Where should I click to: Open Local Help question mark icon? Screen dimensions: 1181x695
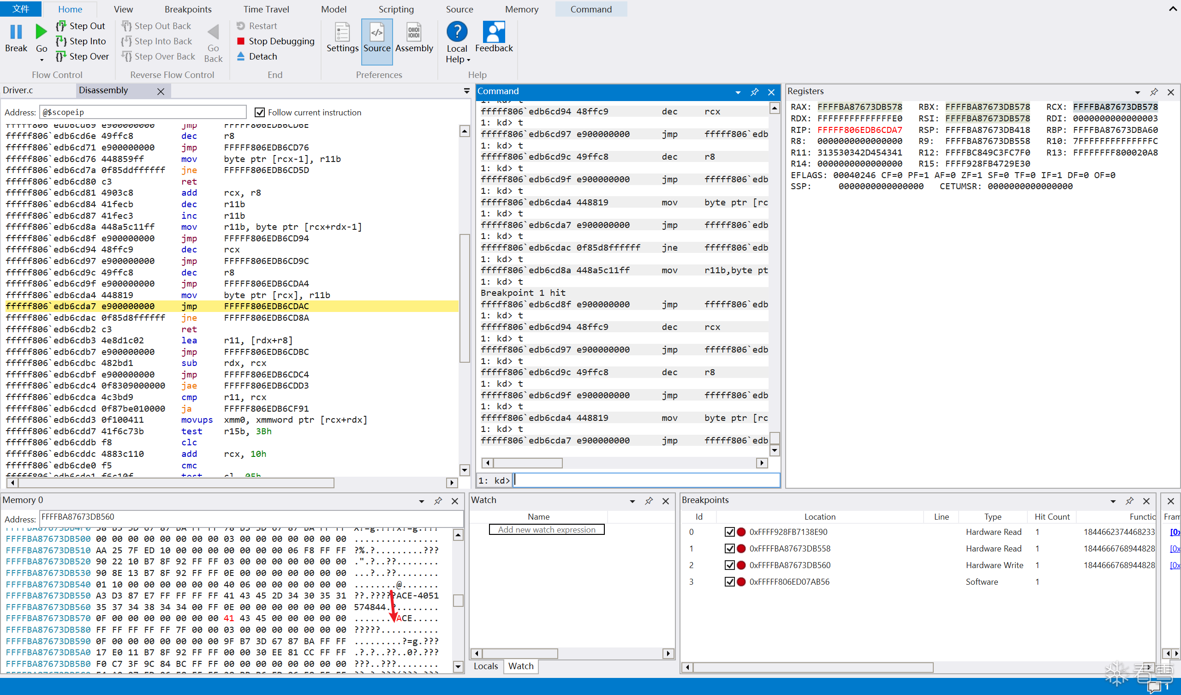click(x=457, y=31)
